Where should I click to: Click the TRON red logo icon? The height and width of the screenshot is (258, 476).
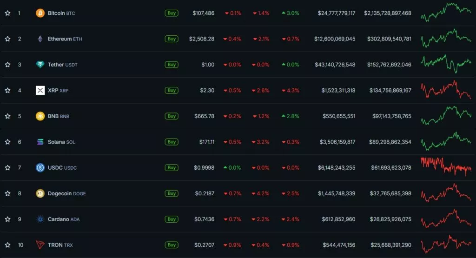point(40,245)
